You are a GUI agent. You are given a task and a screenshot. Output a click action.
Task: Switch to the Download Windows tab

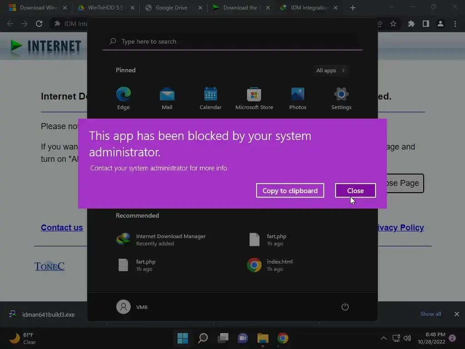coord(38,8)
